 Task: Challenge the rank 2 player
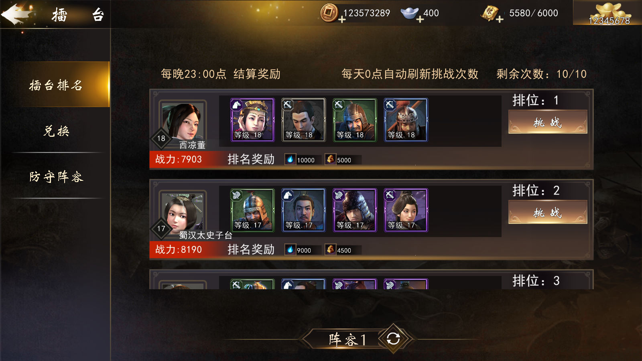(x=548, y=212)
